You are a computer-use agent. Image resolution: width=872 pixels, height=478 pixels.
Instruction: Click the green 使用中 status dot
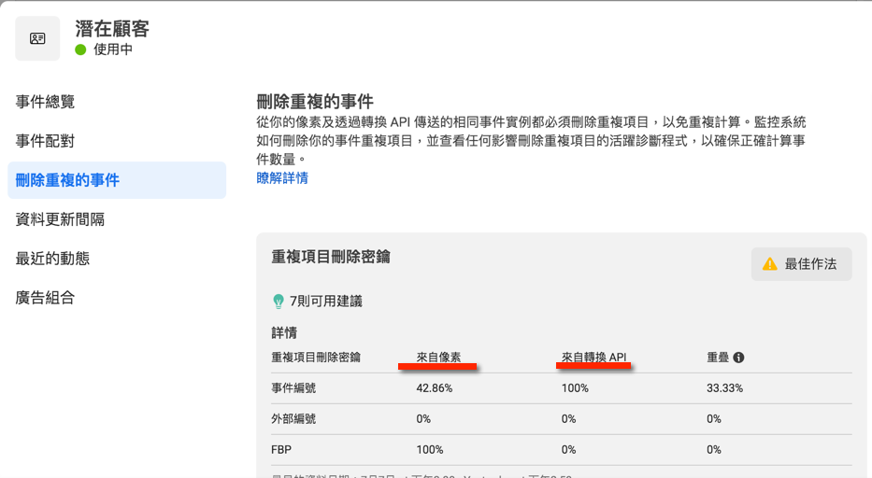81,50
